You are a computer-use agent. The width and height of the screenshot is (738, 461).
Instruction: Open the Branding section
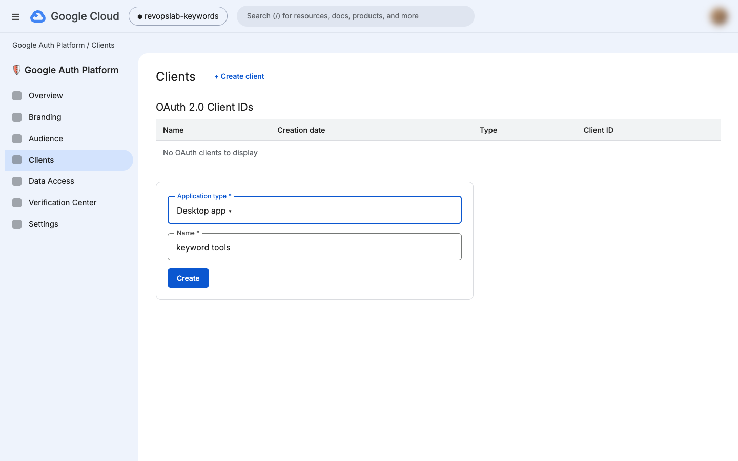point(69,117)
